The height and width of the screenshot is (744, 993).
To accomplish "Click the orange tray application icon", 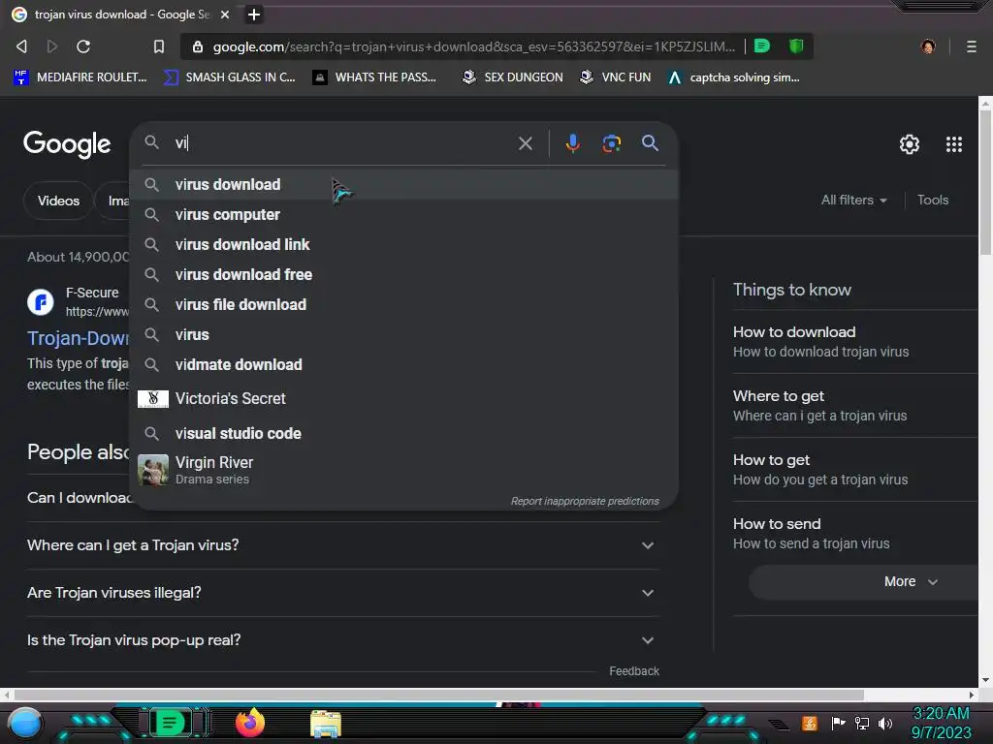I will 810,723.
